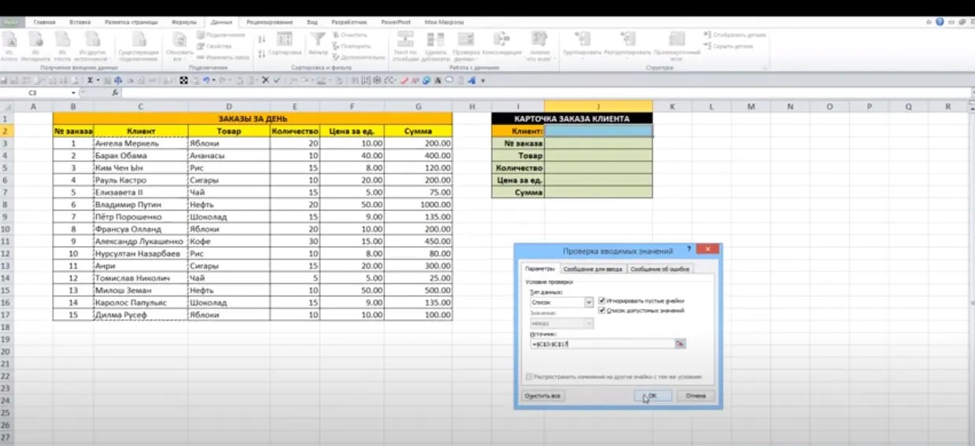The height and width of the screenshot is (446, 975).
Task: Confirm dialog with OK button
Action: [652, 396]
